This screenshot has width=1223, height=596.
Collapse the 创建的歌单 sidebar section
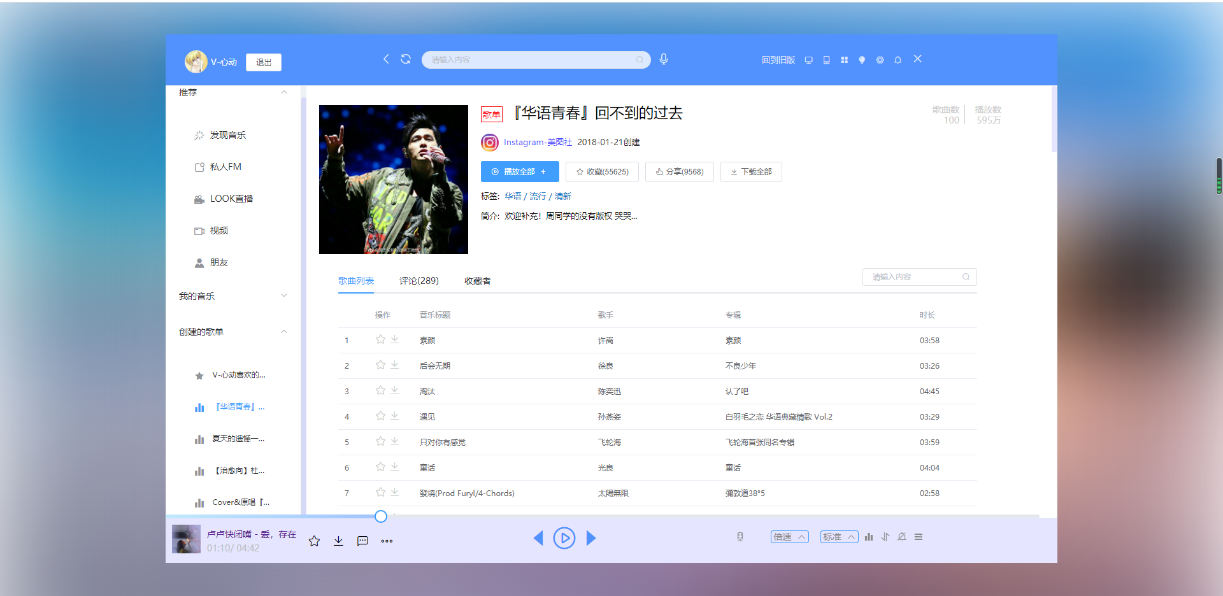coord(284,331)
